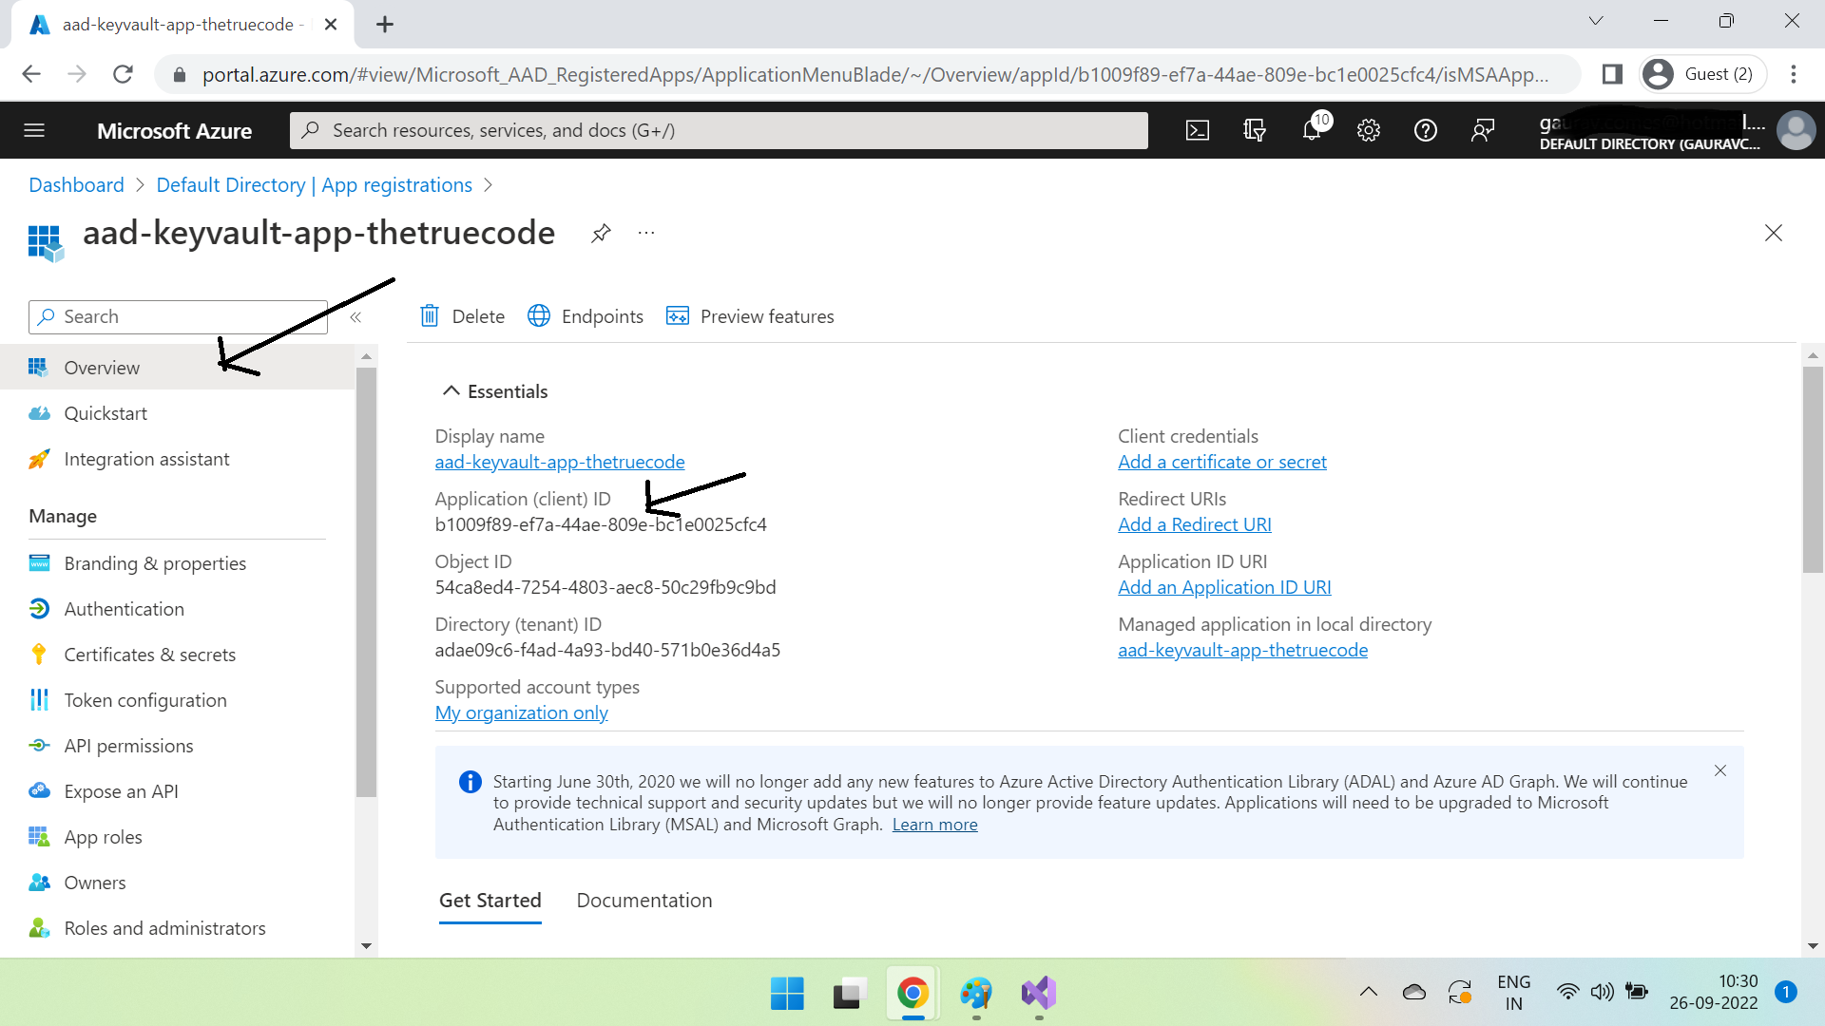Image resolution: width=1825 pixels, height=1026 pixels.
Task: Open a new browser tab
Action: pyautogui.click(x=384, y=25)
